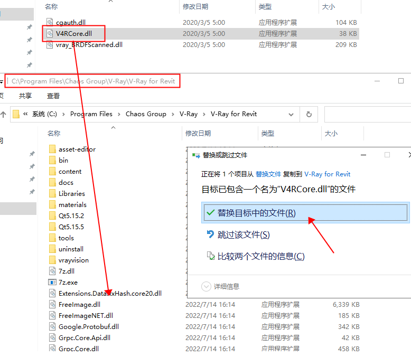
Task: Open the 共享 ribbon tab
Action: [25, 96]
